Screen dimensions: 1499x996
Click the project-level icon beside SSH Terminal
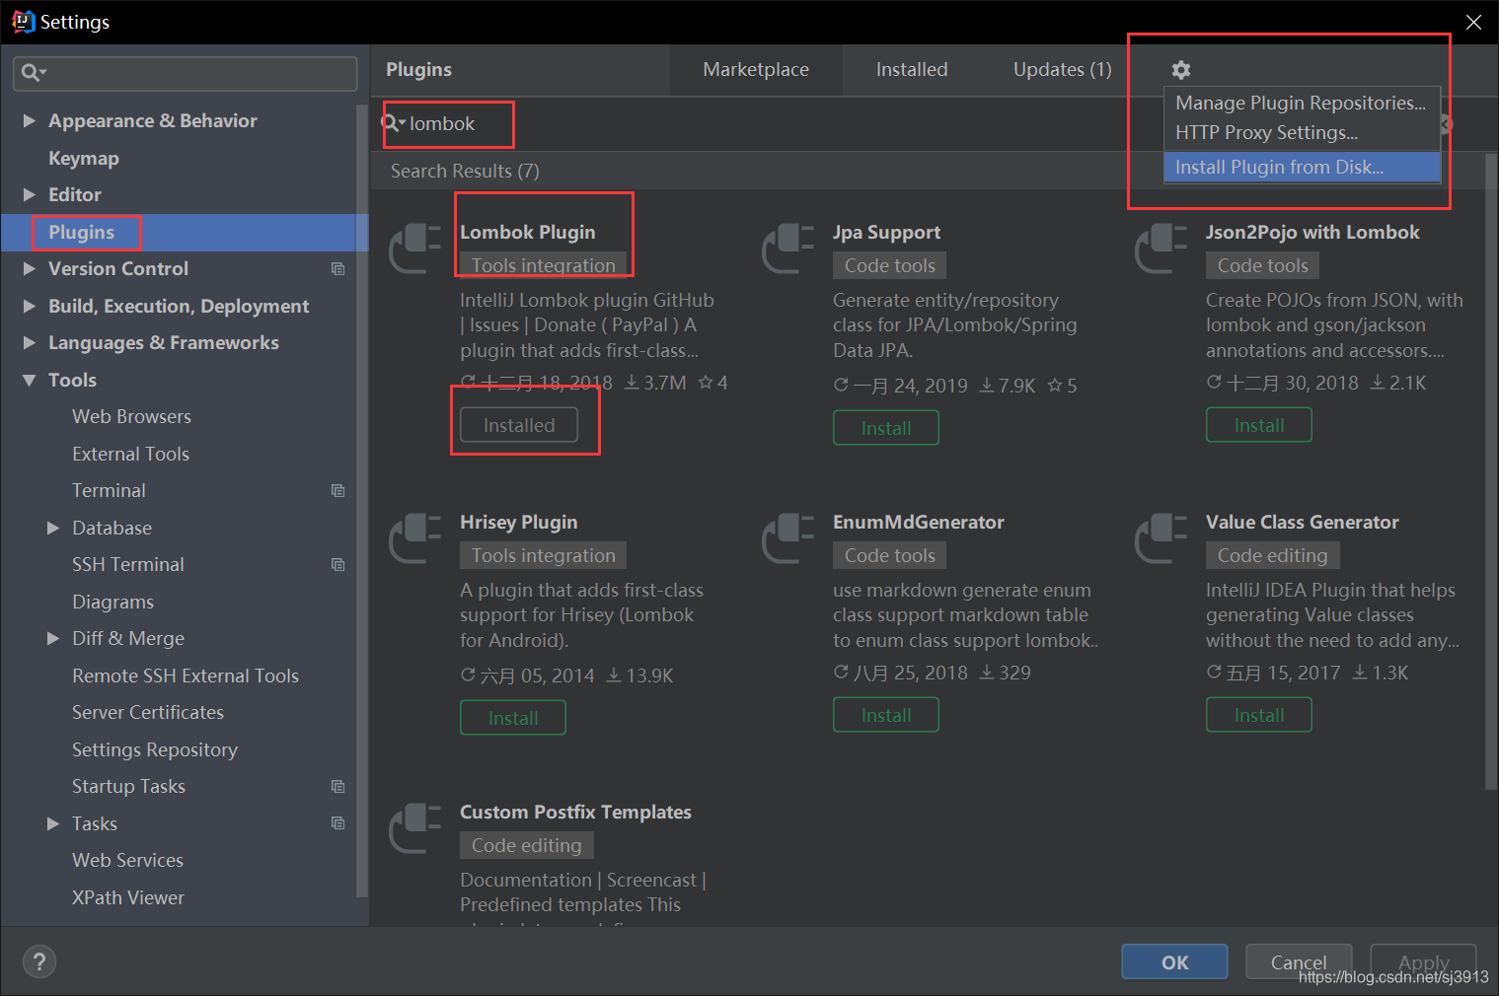[337, 565]
